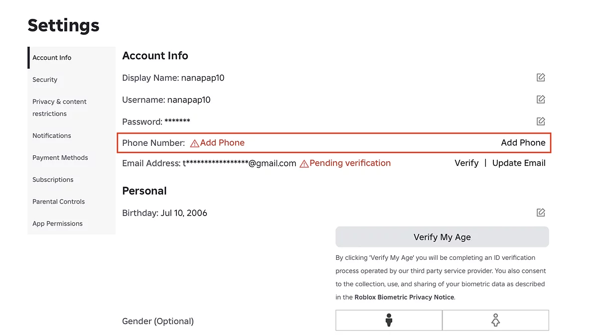598x336 pixels.
Task: Select the App Permissions tab
Action: click(x=58, y=224)
